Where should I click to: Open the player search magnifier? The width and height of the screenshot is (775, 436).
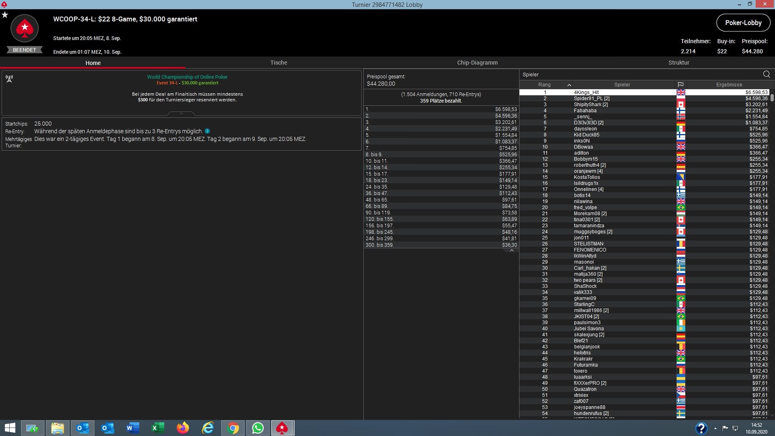766,74
